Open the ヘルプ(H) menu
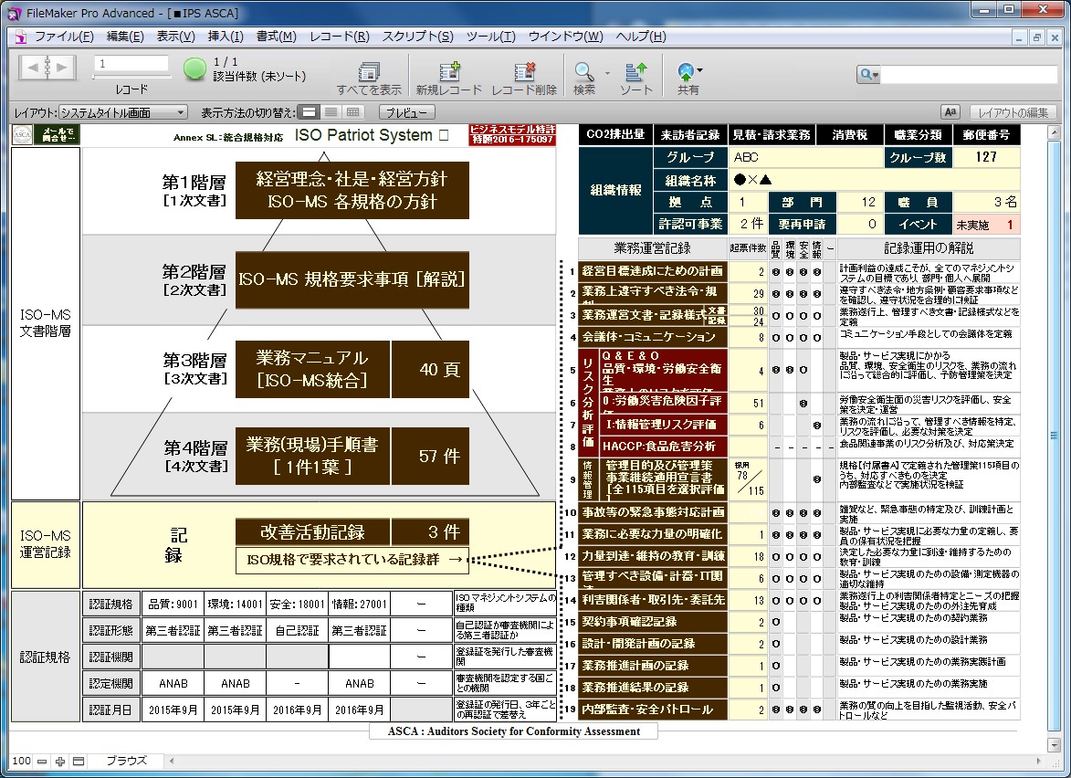 (641, 37)
